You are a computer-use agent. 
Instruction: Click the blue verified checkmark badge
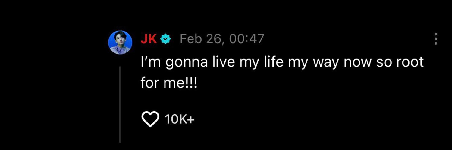point(165,39)
